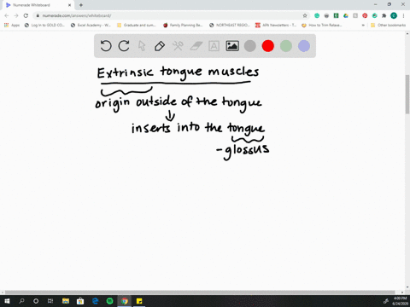Switch to Chrome on the taskbar
The height and width of the screenshot is (307, 410).
(x=125, y=301)
